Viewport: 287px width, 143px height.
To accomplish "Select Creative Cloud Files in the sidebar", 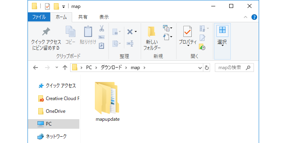I will [59, 99].
